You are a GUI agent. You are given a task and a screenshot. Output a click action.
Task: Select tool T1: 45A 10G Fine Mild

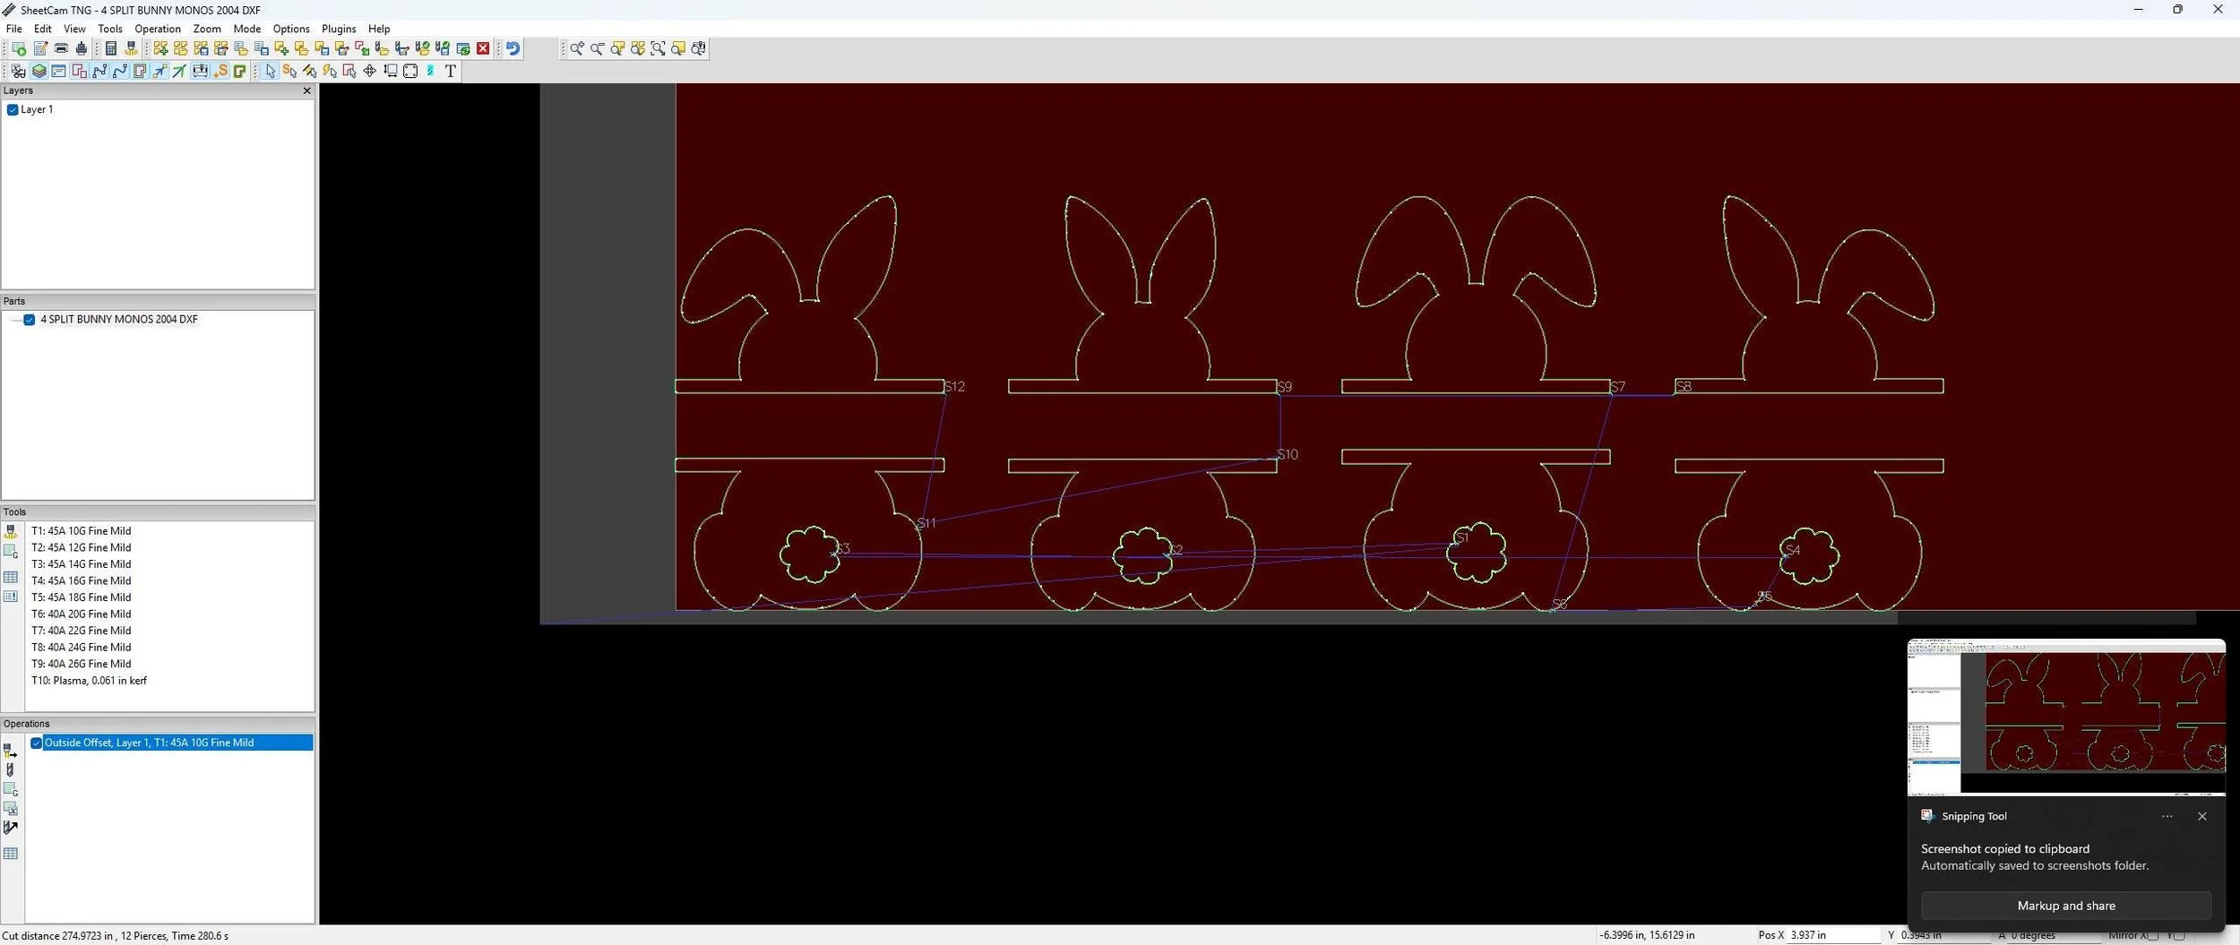[x=82, y=531]
